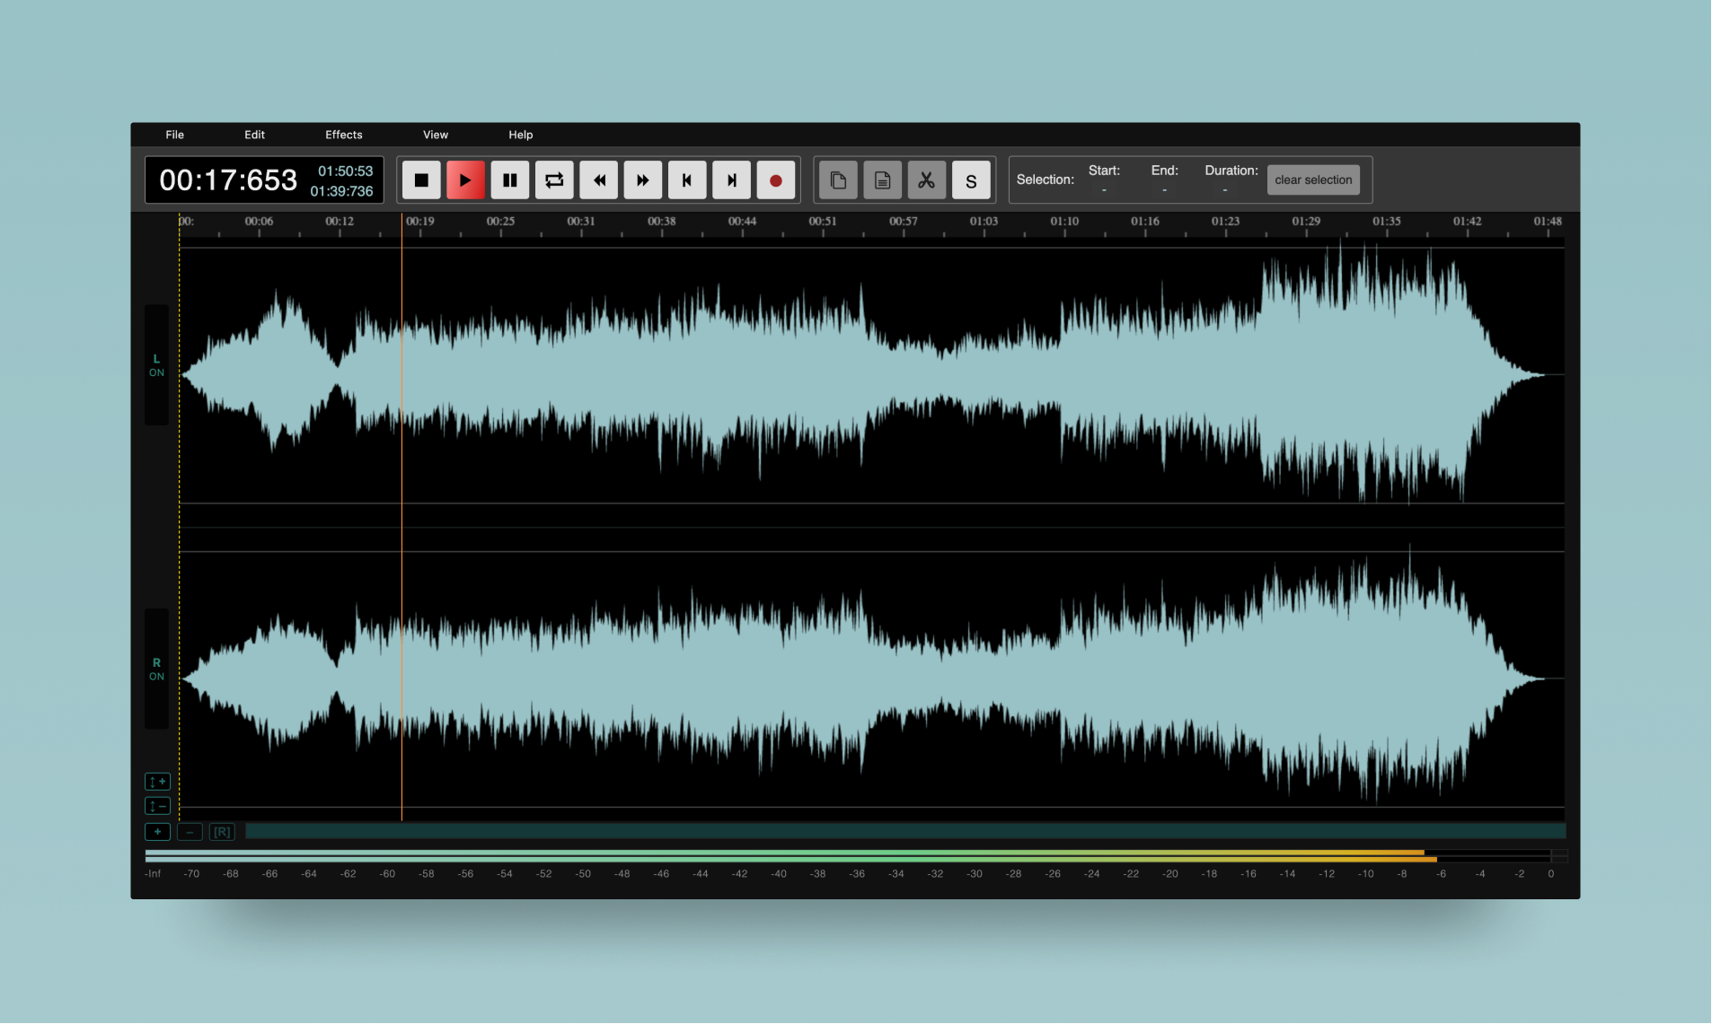Click the orange playhead line
Screen dimensions: 1712x1024
(402, 517)
